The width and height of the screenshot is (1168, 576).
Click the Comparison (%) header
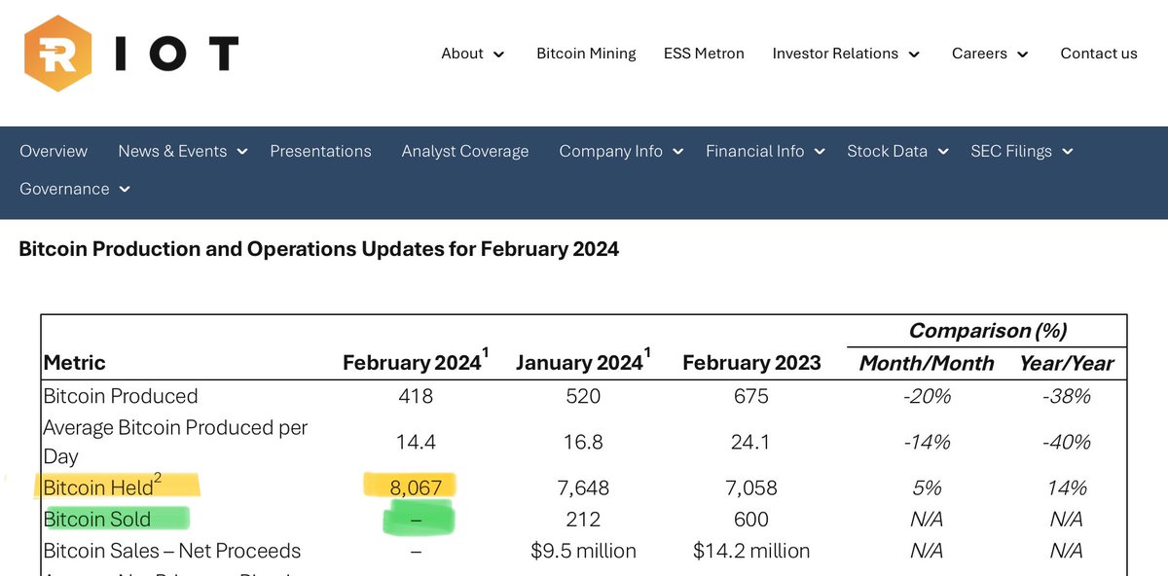987,331
